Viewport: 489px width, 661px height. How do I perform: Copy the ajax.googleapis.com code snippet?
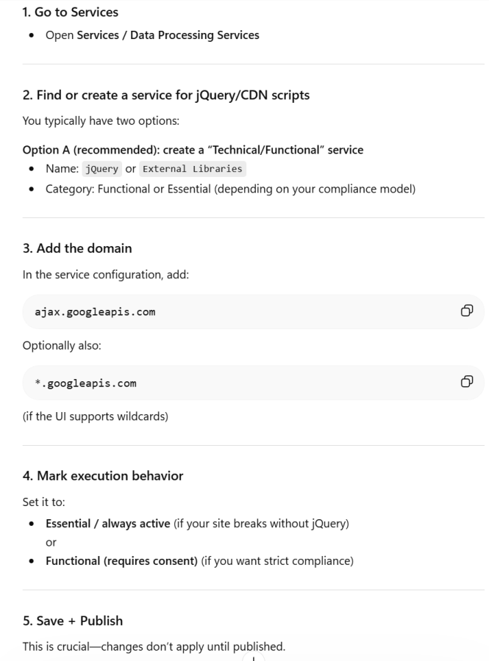pos(467,311)
